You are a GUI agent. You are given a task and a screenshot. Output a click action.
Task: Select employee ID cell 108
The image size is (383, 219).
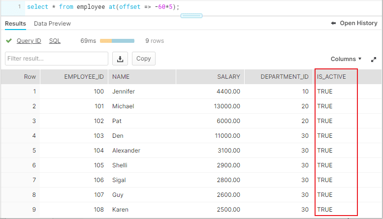coord(98,210)
